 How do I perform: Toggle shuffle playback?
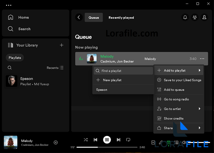coord(86,140)
